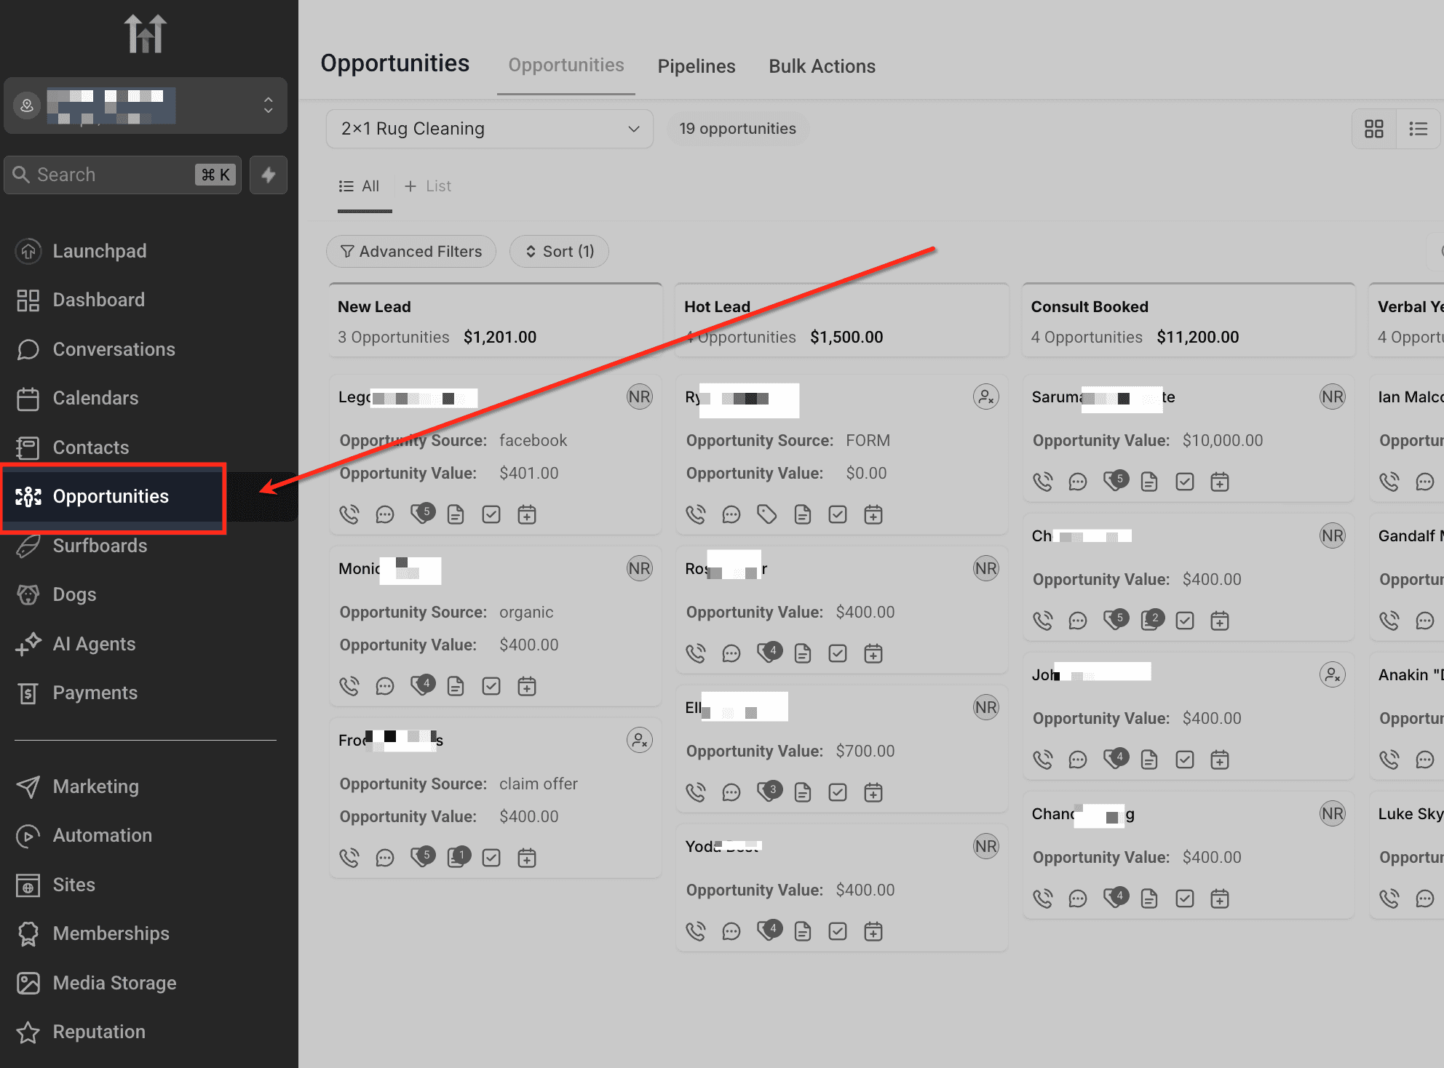Click the $1,201.00 New Lead total

499,338
